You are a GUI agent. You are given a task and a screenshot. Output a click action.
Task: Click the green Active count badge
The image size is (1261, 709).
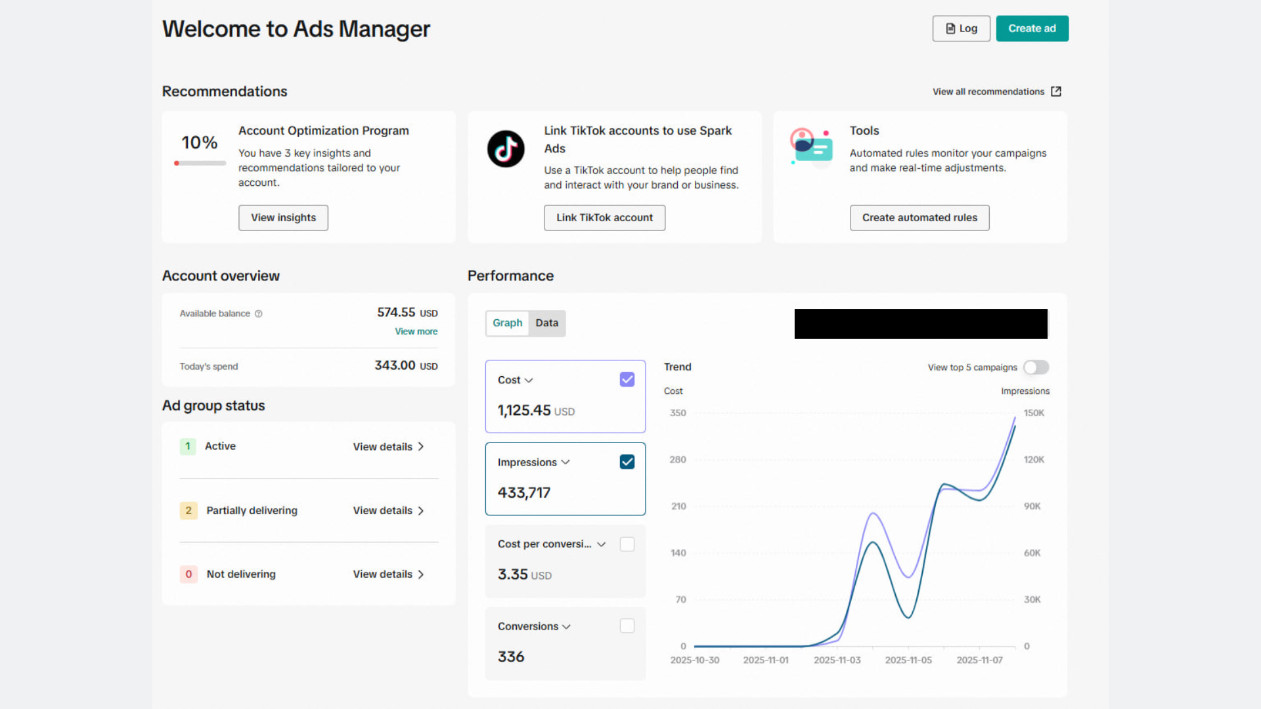tap(188, 446)
